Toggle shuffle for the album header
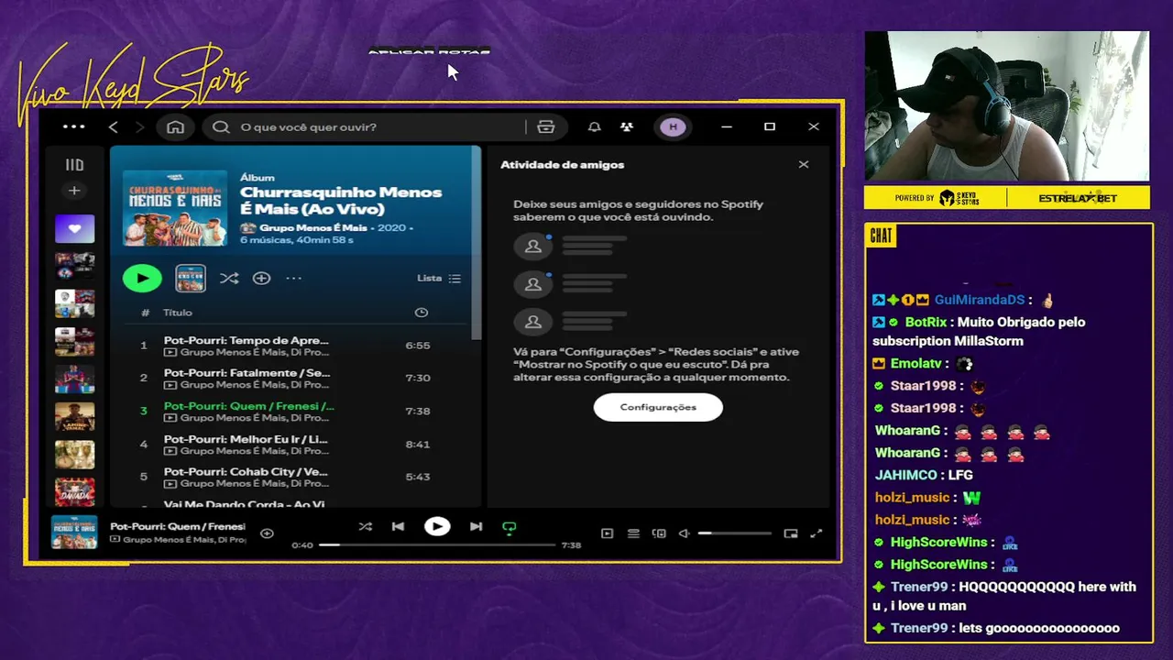This screenshot has width=1173, height=660. pos(229,278)
